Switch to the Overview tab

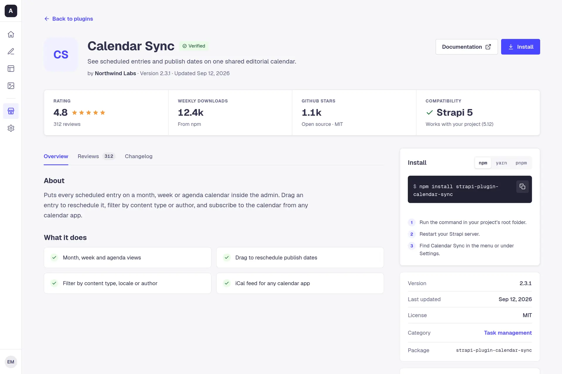tap(56, 156)
